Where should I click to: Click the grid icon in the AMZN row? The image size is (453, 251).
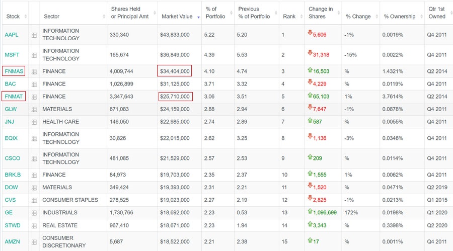coord(34,242)
